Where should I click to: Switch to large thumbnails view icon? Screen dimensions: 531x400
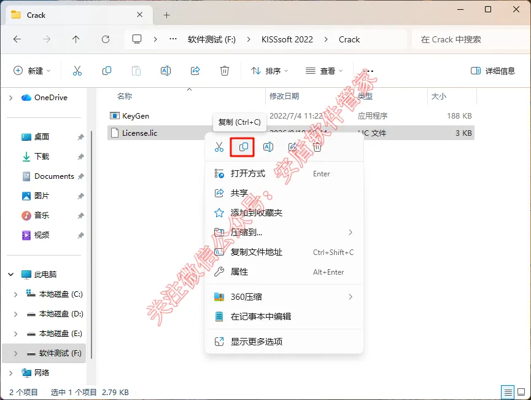pyautogui.click(x=522, y=393)
